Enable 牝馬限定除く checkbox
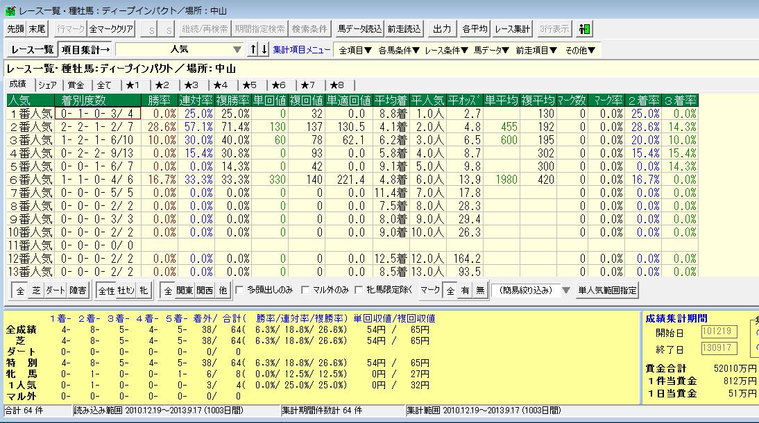 tap(359, 290)
